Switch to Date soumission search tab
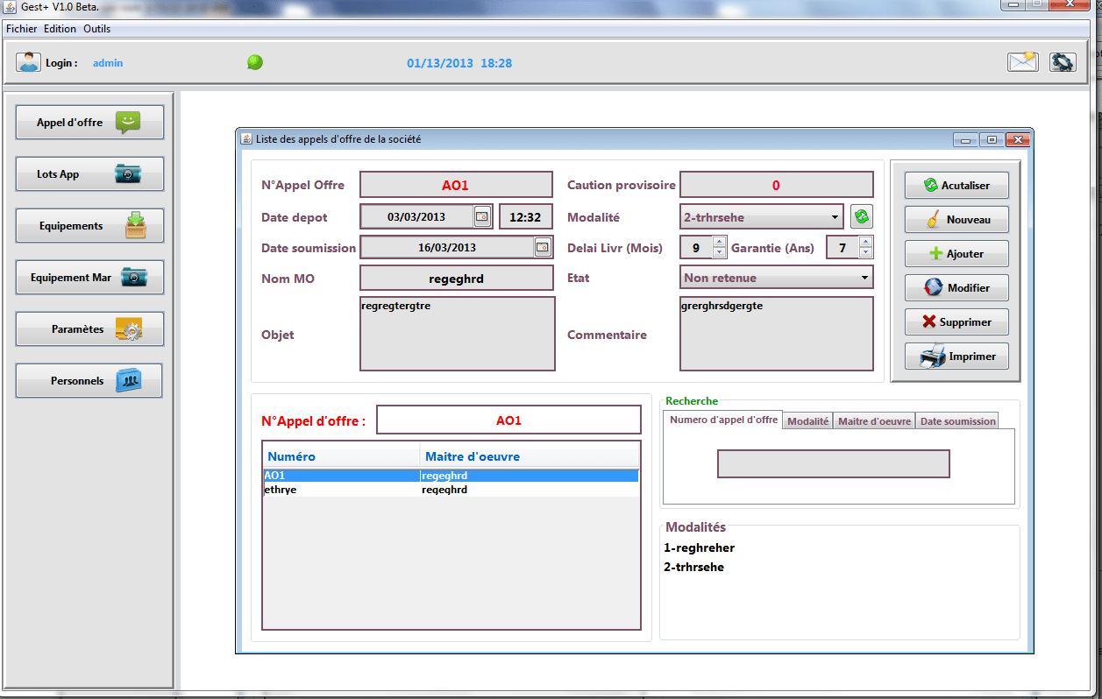The width and height of the screenshot is (1102, 699). 957,421
